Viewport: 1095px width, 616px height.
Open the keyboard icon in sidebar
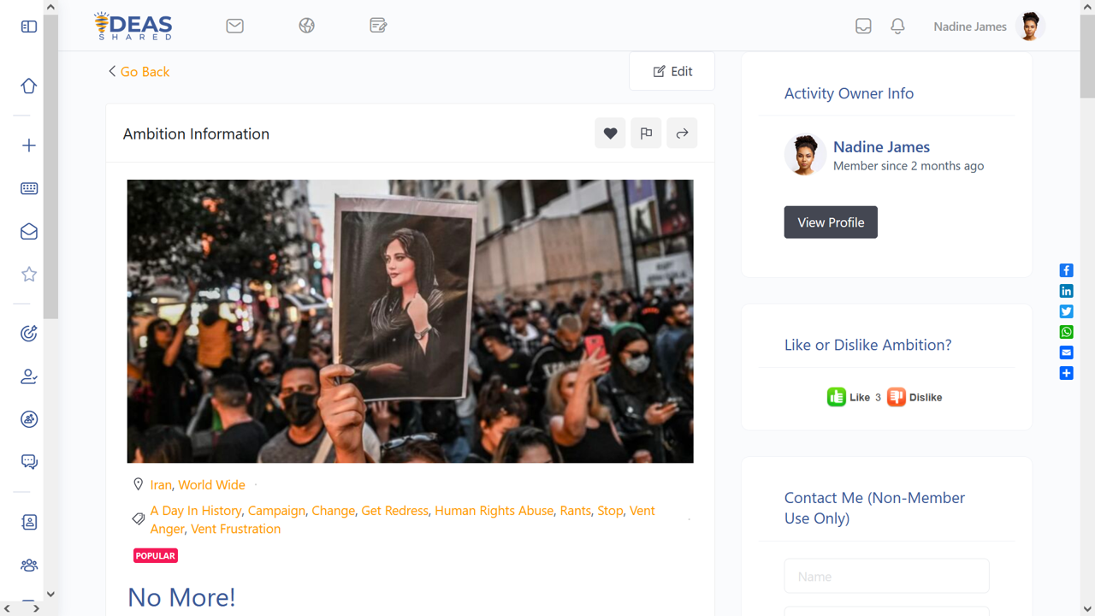coord(29,188)
